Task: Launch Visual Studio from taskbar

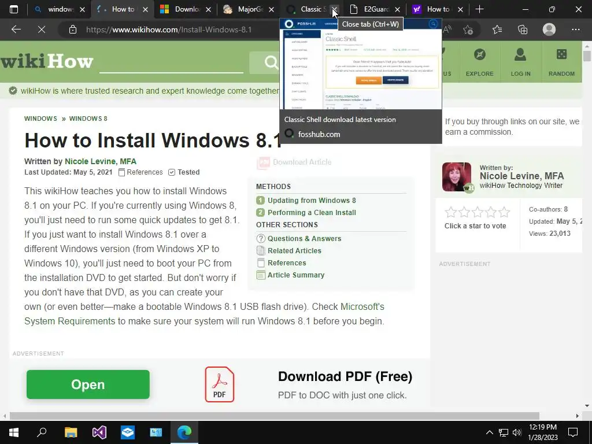Action: pyautogui.click(x=99, y=432)
